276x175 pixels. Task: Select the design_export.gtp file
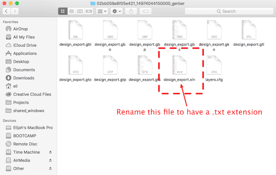point(110,68)
